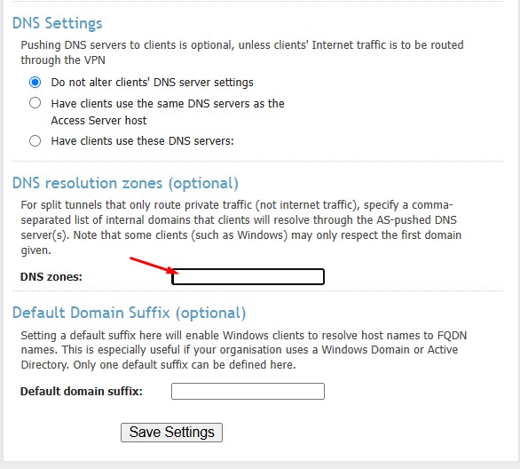
Task: Focus the Default domain suffix text field
Action: coord(248,391)
